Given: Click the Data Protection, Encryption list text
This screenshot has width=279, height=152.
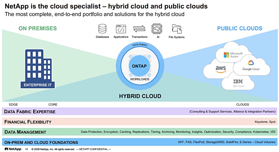Looking at the screenshot, I should pos(178,132).
